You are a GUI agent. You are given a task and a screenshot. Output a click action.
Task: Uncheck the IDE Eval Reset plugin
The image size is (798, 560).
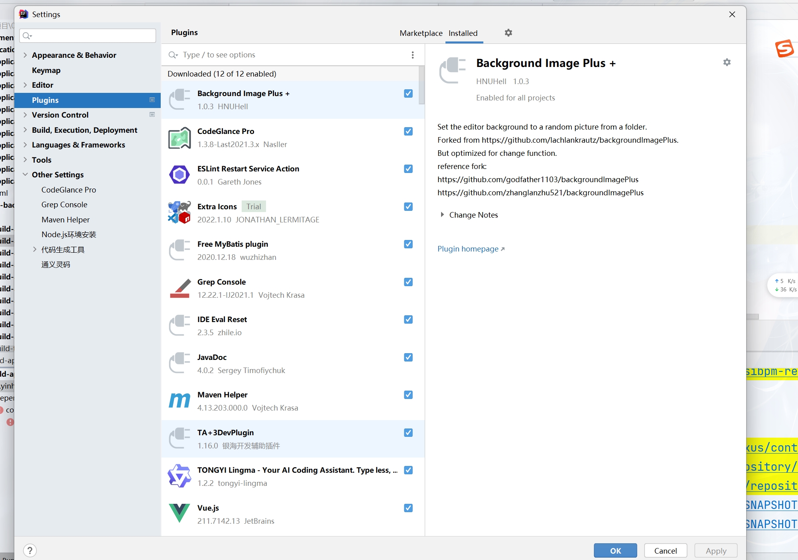408,319
